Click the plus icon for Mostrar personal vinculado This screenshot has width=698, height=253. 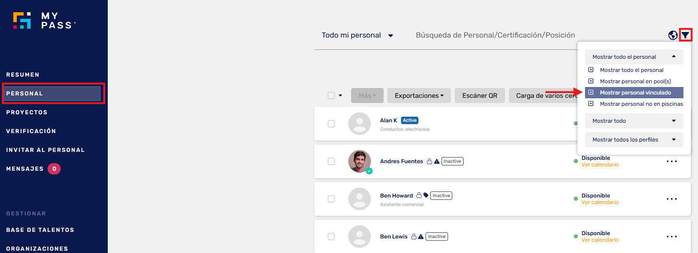coord(591,93)
